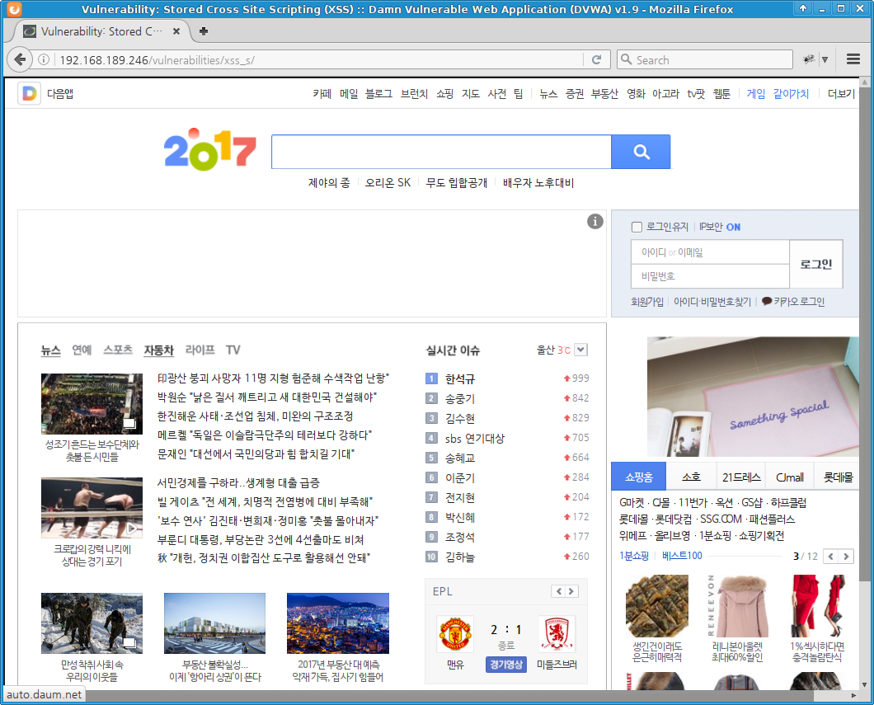
Task: Click the 로그인 button
Action: point(816,264)
